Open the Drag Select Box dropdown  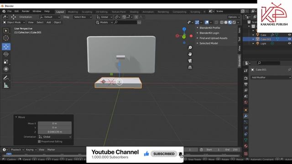point(83,17)
